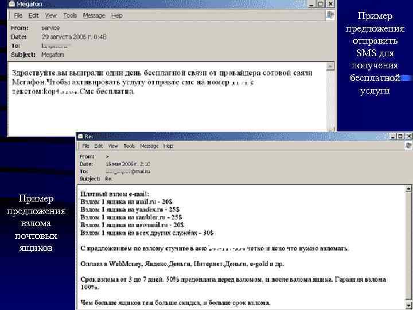Click subject 'Megafon' in header
Viewport: 413px width, 310px height.
(52, 55)
